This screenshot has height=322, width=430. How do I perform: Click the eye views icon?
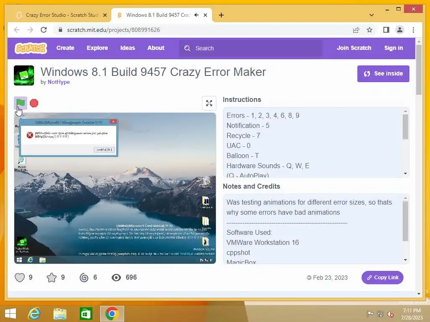click(116, 278)
